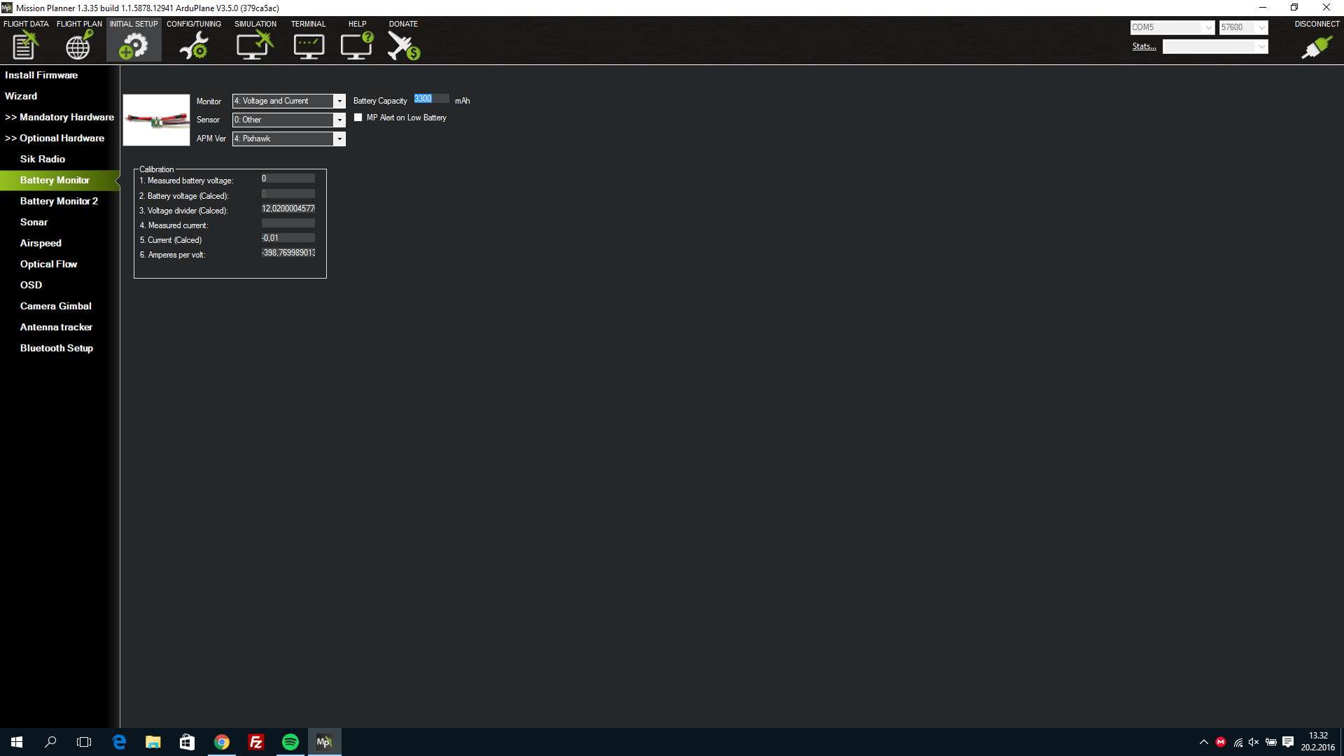Open the Sik Radio setup page
This screenshot has width=1344, height=756.
coord(42,159)
